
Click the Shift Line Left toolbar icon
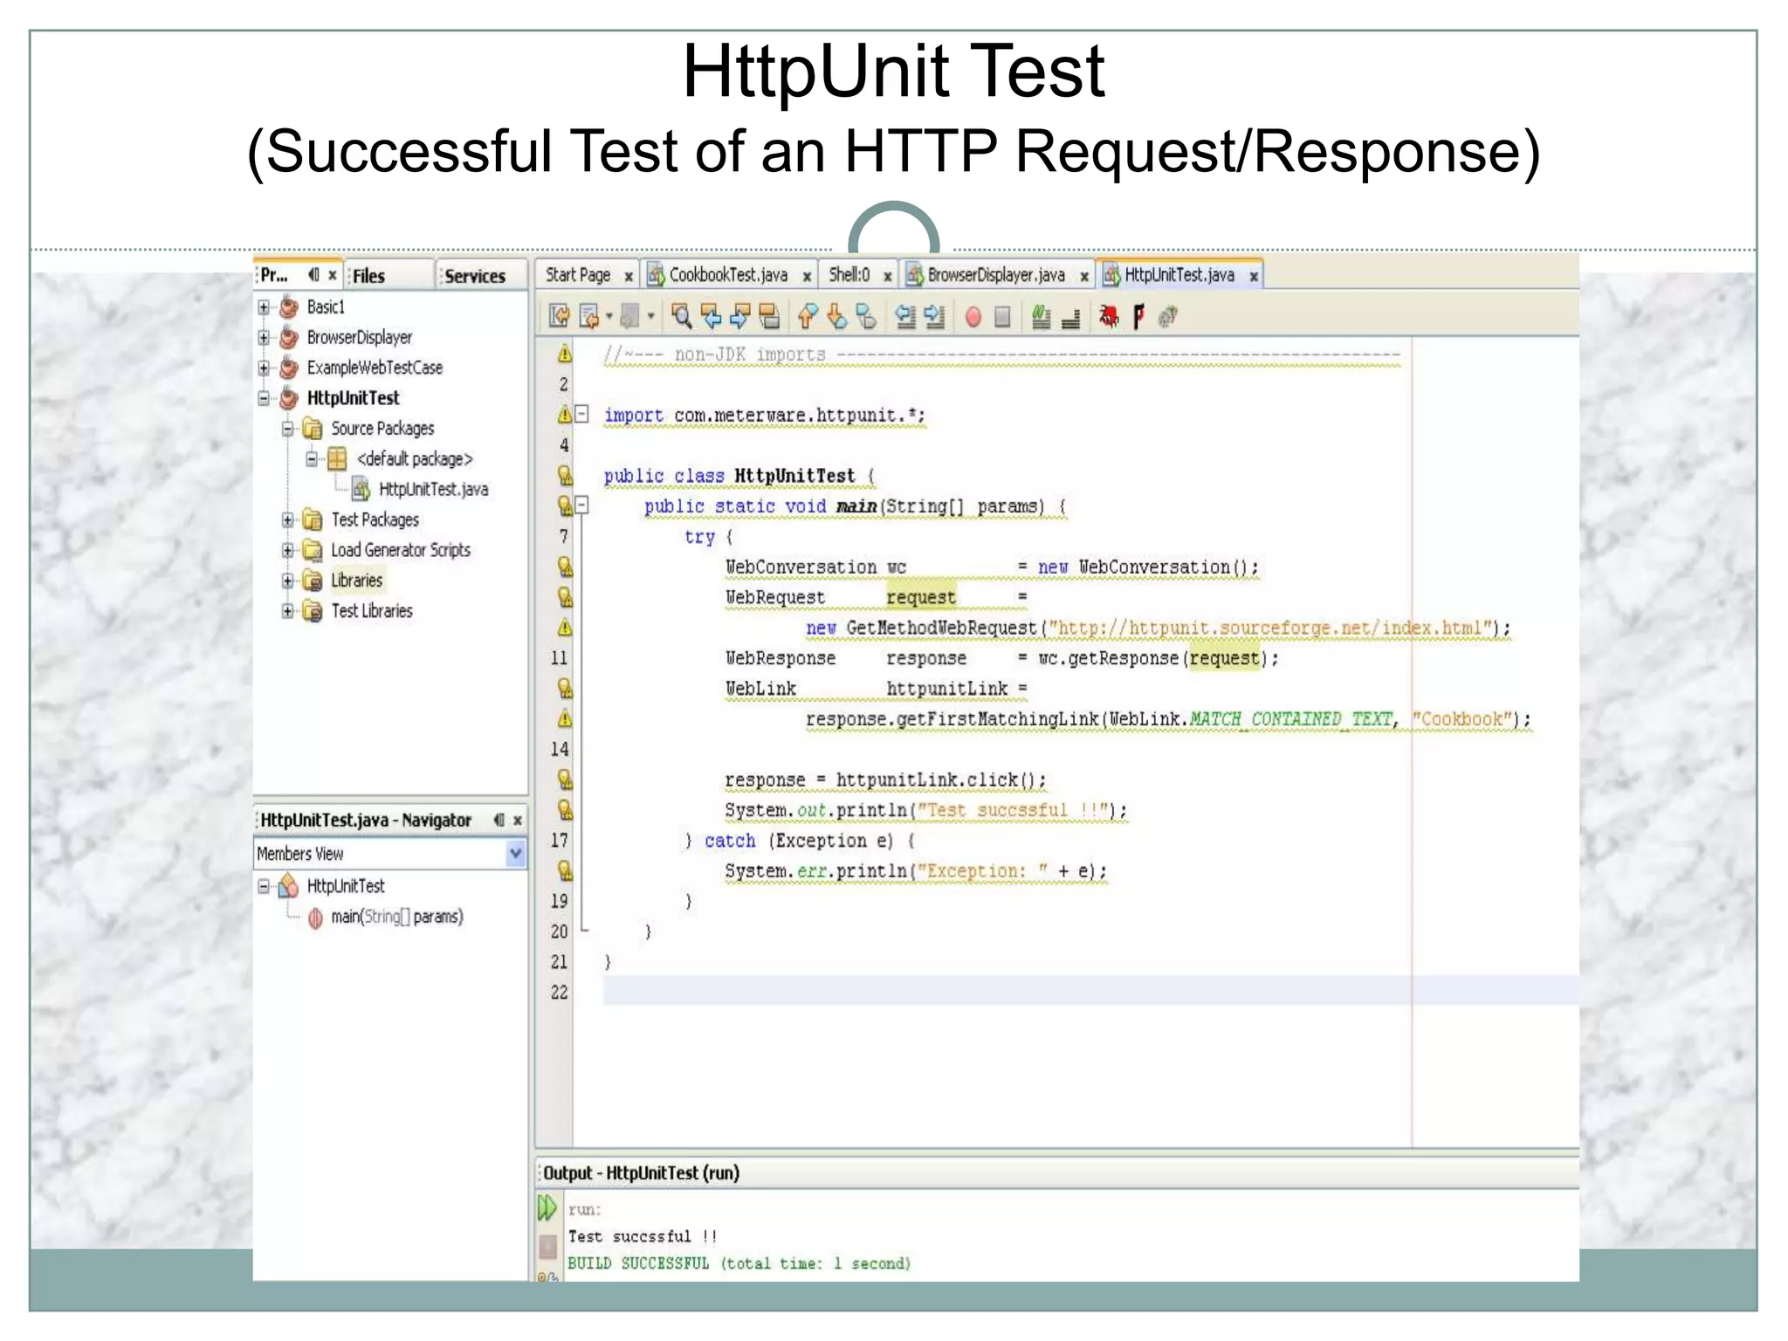click(x=905, y=317)
